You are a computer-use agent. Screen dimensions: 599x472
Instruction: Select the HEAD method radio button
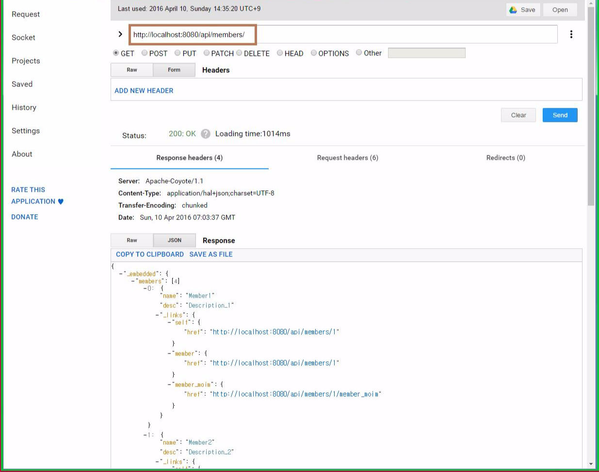[x=280, y=53]
